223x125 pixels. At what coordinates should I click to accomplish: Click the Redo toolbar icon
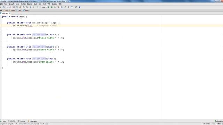pos(10,7)
